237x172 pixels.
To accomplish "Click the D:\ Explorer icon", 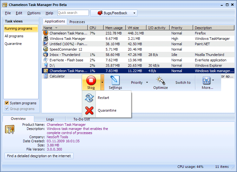I will (46, 65).
